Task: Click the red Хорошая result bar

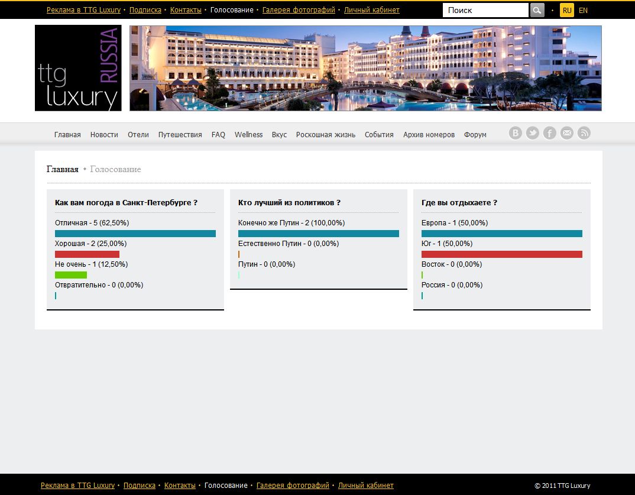Action: [x=87, y=254]
